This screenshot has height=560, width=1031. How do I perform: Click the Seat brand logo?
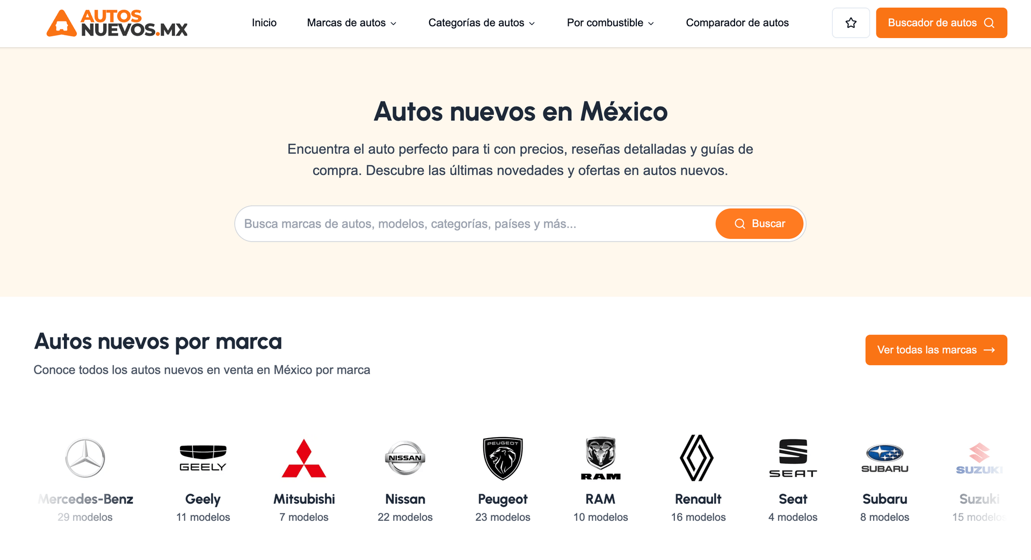[x=793, y=458]
